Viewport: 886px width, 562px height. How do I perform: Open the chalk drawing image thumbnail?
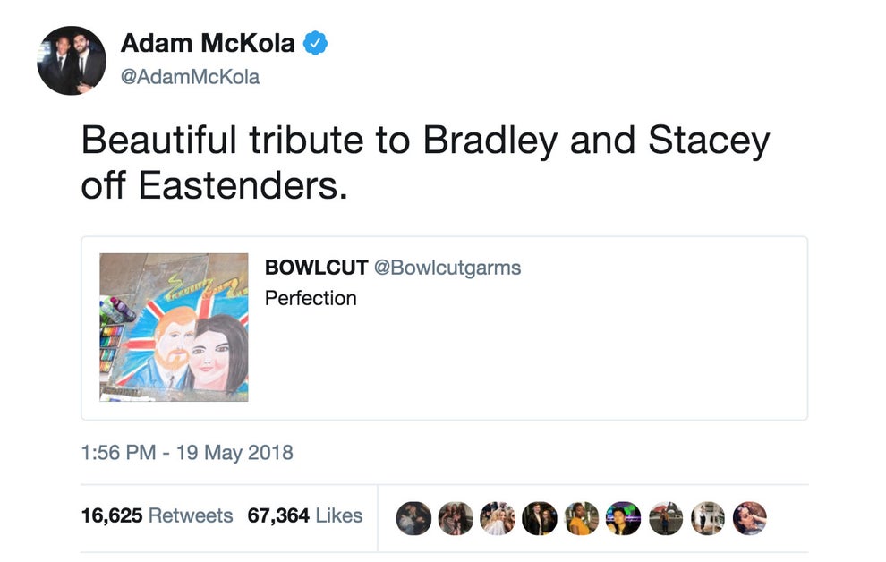point(174,328)
